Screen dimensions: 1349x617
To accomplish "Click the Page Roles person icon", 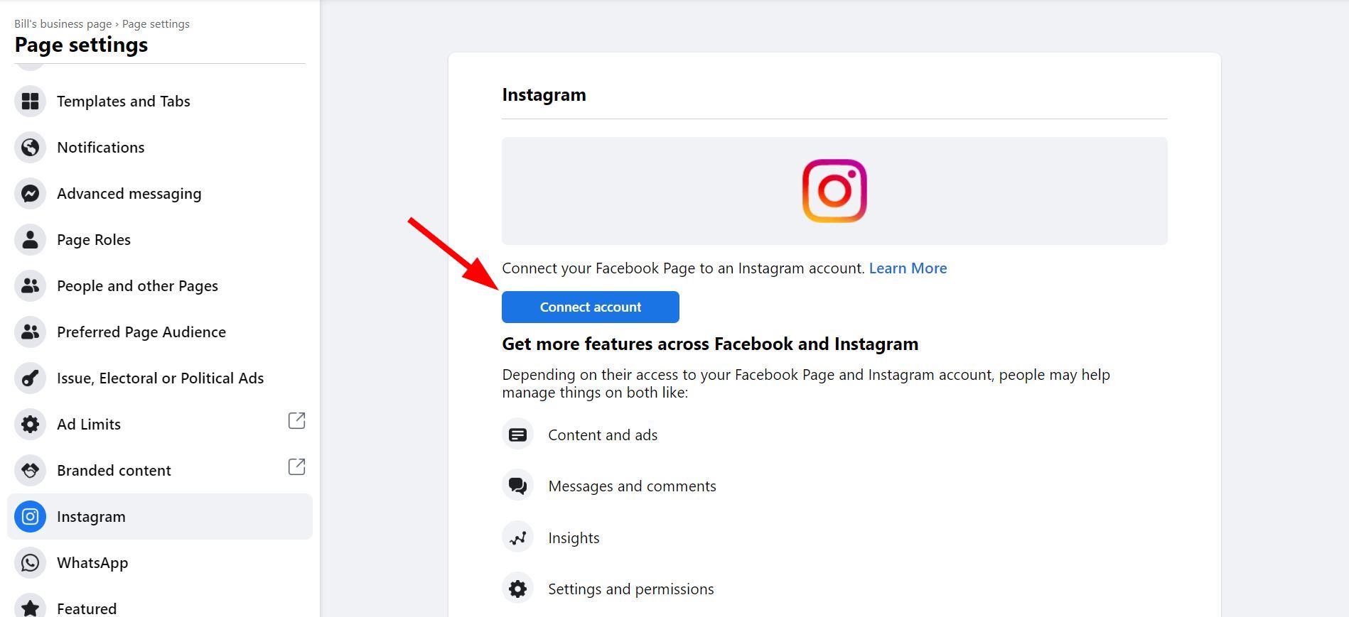I will tap(30, 240).
